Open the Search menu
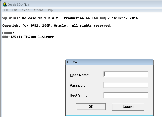 (25, 10)
